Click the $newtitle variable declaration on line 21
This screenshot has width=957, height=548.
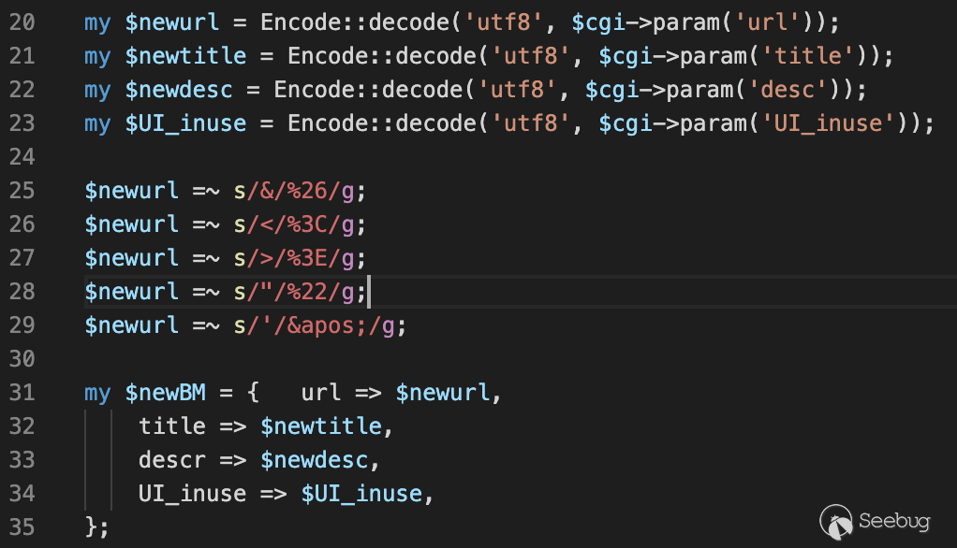click(x=185, y=56)
